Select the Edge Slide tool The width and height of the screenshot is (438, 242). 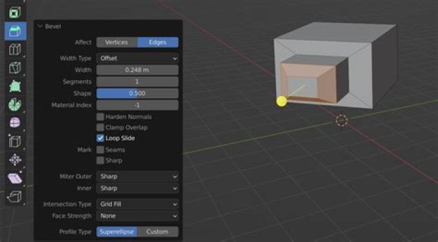[15, 141]
